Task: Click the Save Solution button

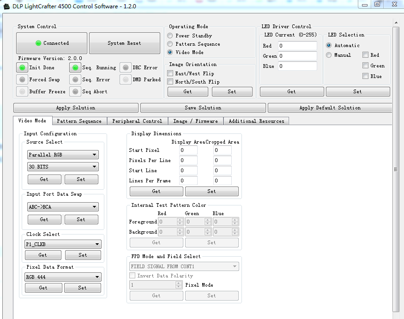Action: (203, 108)
